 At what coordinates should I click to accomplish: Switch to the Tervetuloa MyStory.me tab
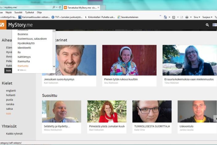[81, 8]
